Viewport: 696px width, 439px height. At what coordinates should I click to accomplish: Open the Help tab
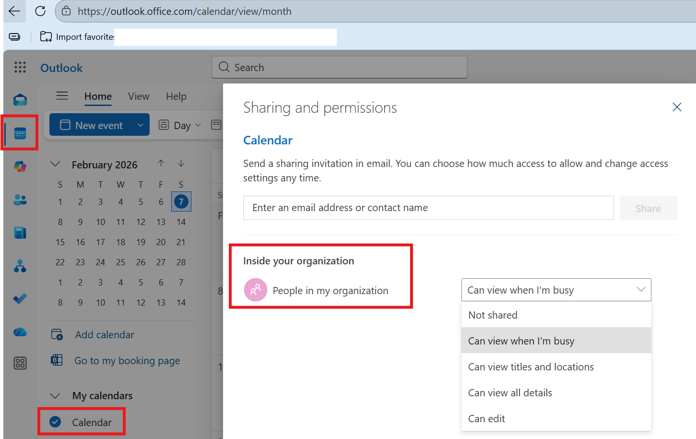[x=176, y=96]
